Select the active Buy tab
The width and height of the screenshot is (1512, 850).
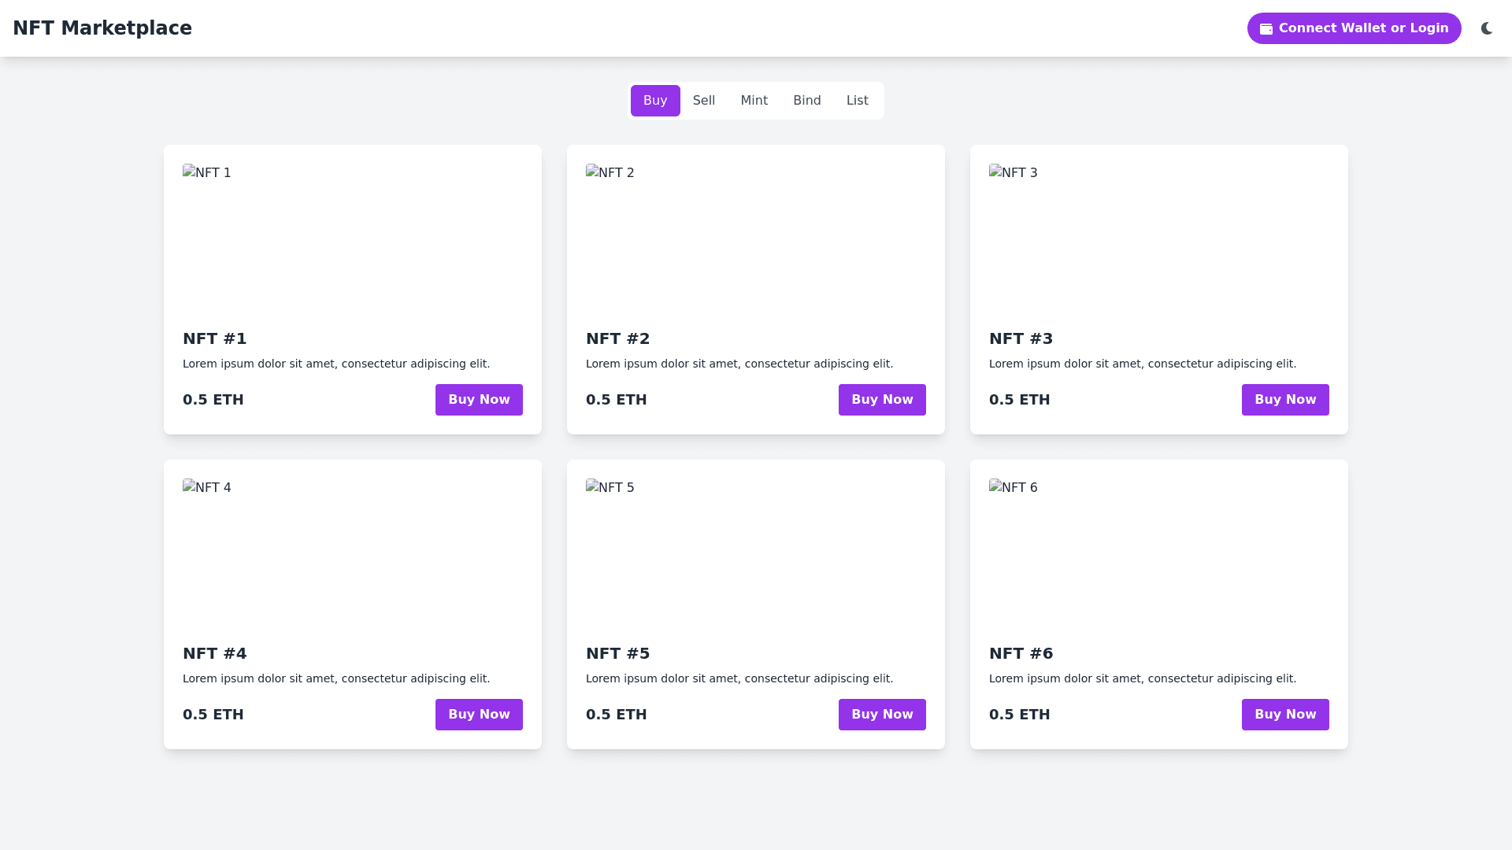coord(654,101)
